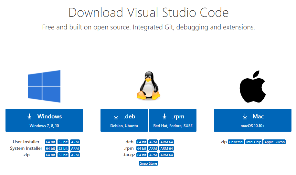Get the Windows .zip ARM build
Viewport: 296px width, 175px height.
click(x=75, y=155)
